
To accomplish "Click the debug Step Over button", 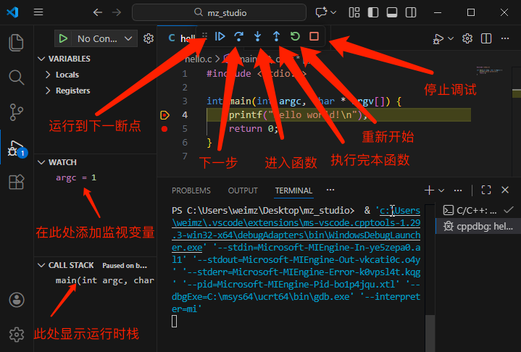I will (238, 36).
